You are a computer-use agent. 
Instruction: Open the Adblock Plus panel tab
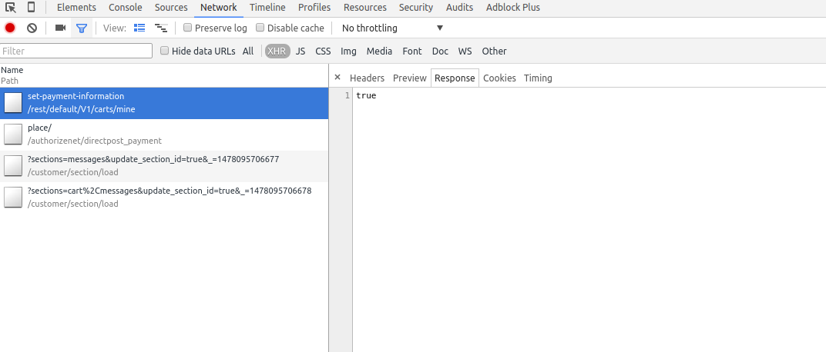[513, 8]
